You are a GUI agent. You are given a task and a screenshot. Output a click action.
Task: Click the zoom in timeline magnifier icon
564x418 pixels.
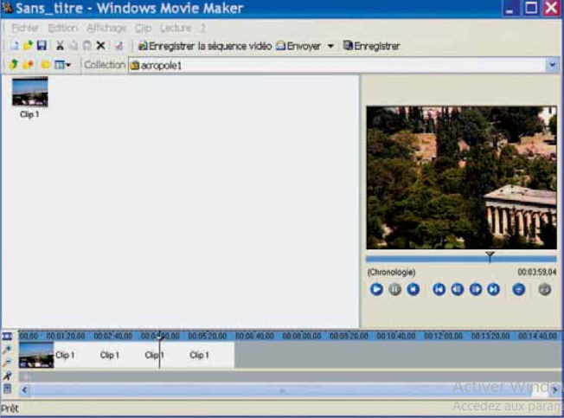click(x=7, y=350)
